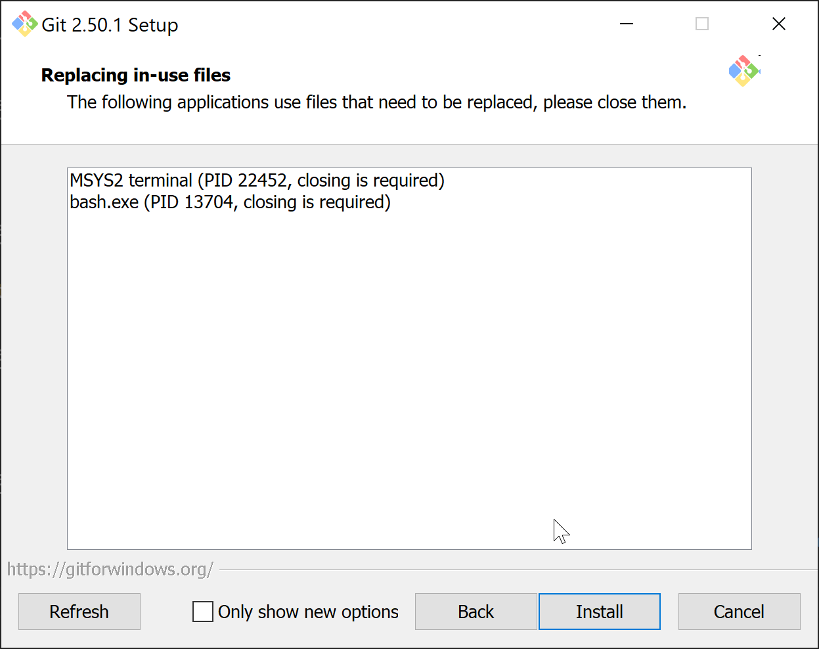This screenshot has width=819, height=649.
Task: Start installation with the Install button
Action: [599, 612]
